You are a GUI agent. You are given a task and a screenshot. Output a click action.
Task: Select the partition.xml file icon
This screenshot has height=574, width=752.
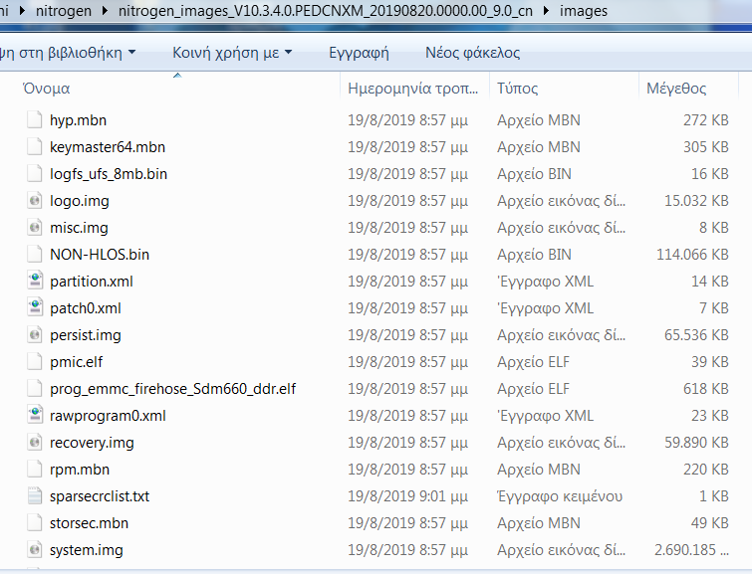coord(36,282)
